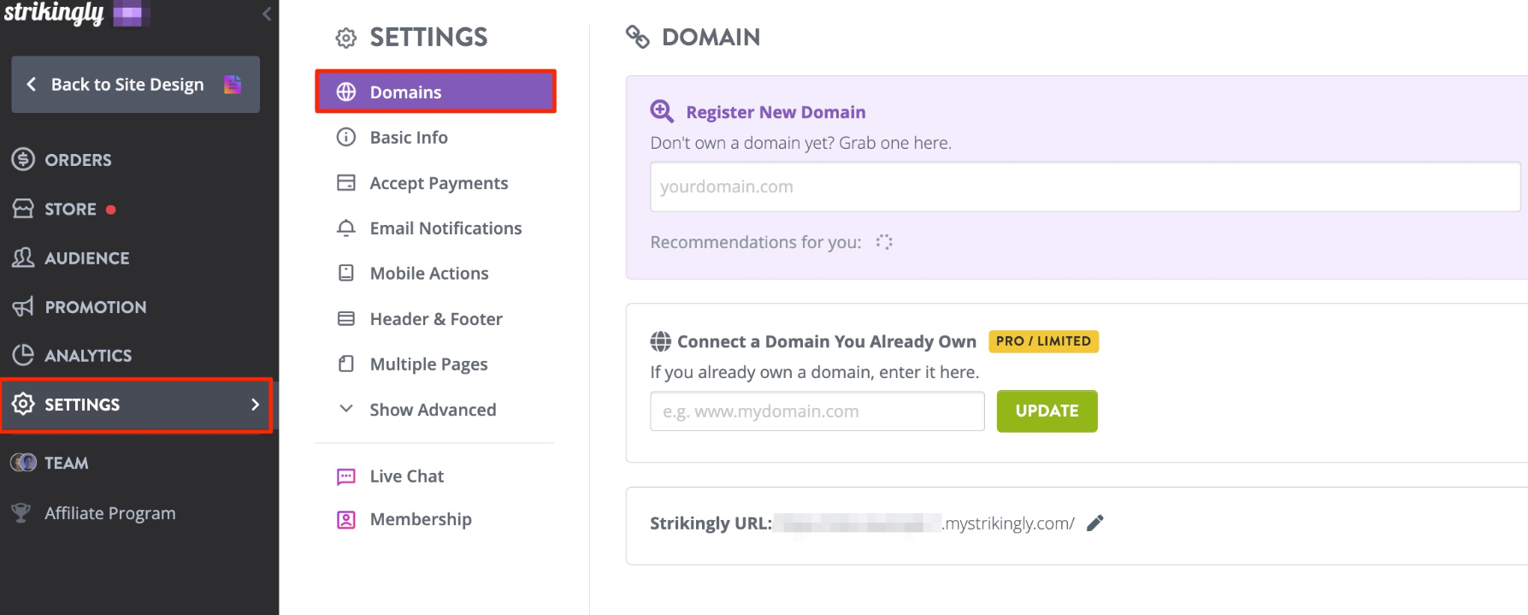Click the Promotion megaphone icon

click(23, 306)
